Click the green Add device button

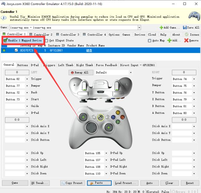(174, 40)
